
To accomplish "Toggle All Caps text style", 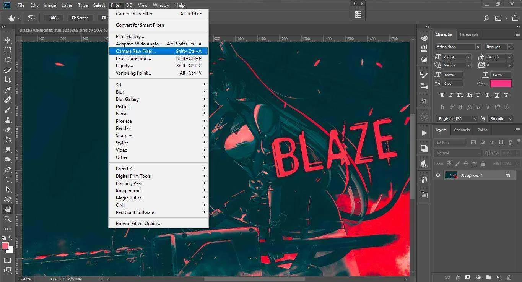I will pos(460,95).
